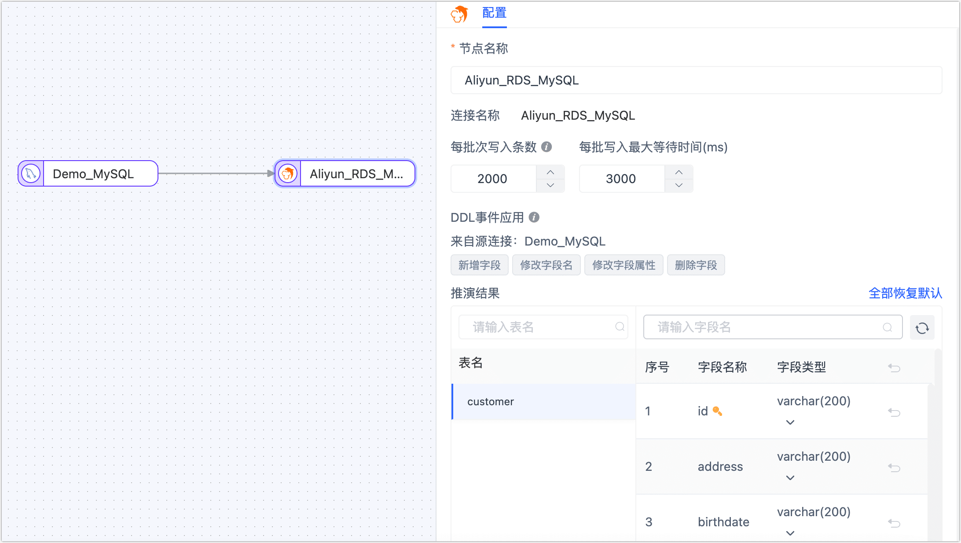Click info icon beside 每批次写入条数

[x=547, y=147]
